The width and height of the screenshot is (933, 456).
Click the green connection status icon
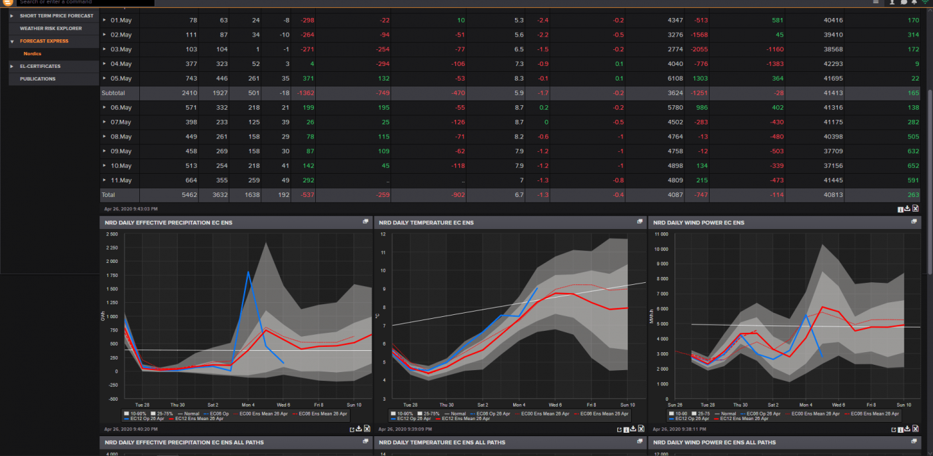(926, 3)
